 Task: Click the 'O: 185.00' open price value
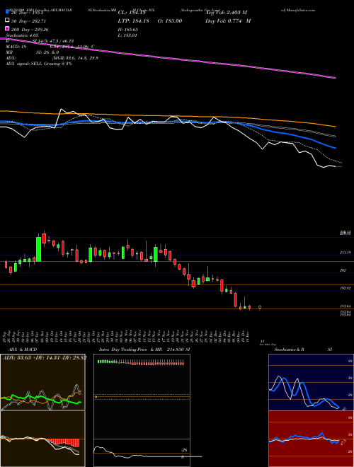[x=169, y=21]
